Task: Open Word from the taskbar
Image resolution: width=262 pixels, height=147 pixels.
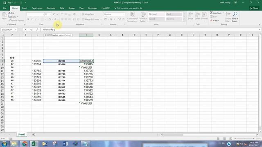Action: [x=65, y=144]
